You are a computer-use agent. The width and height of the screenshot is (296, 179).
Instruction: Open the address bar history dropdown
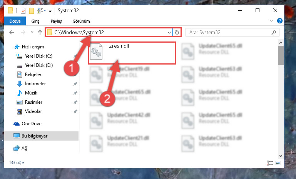tap(169, 32)
